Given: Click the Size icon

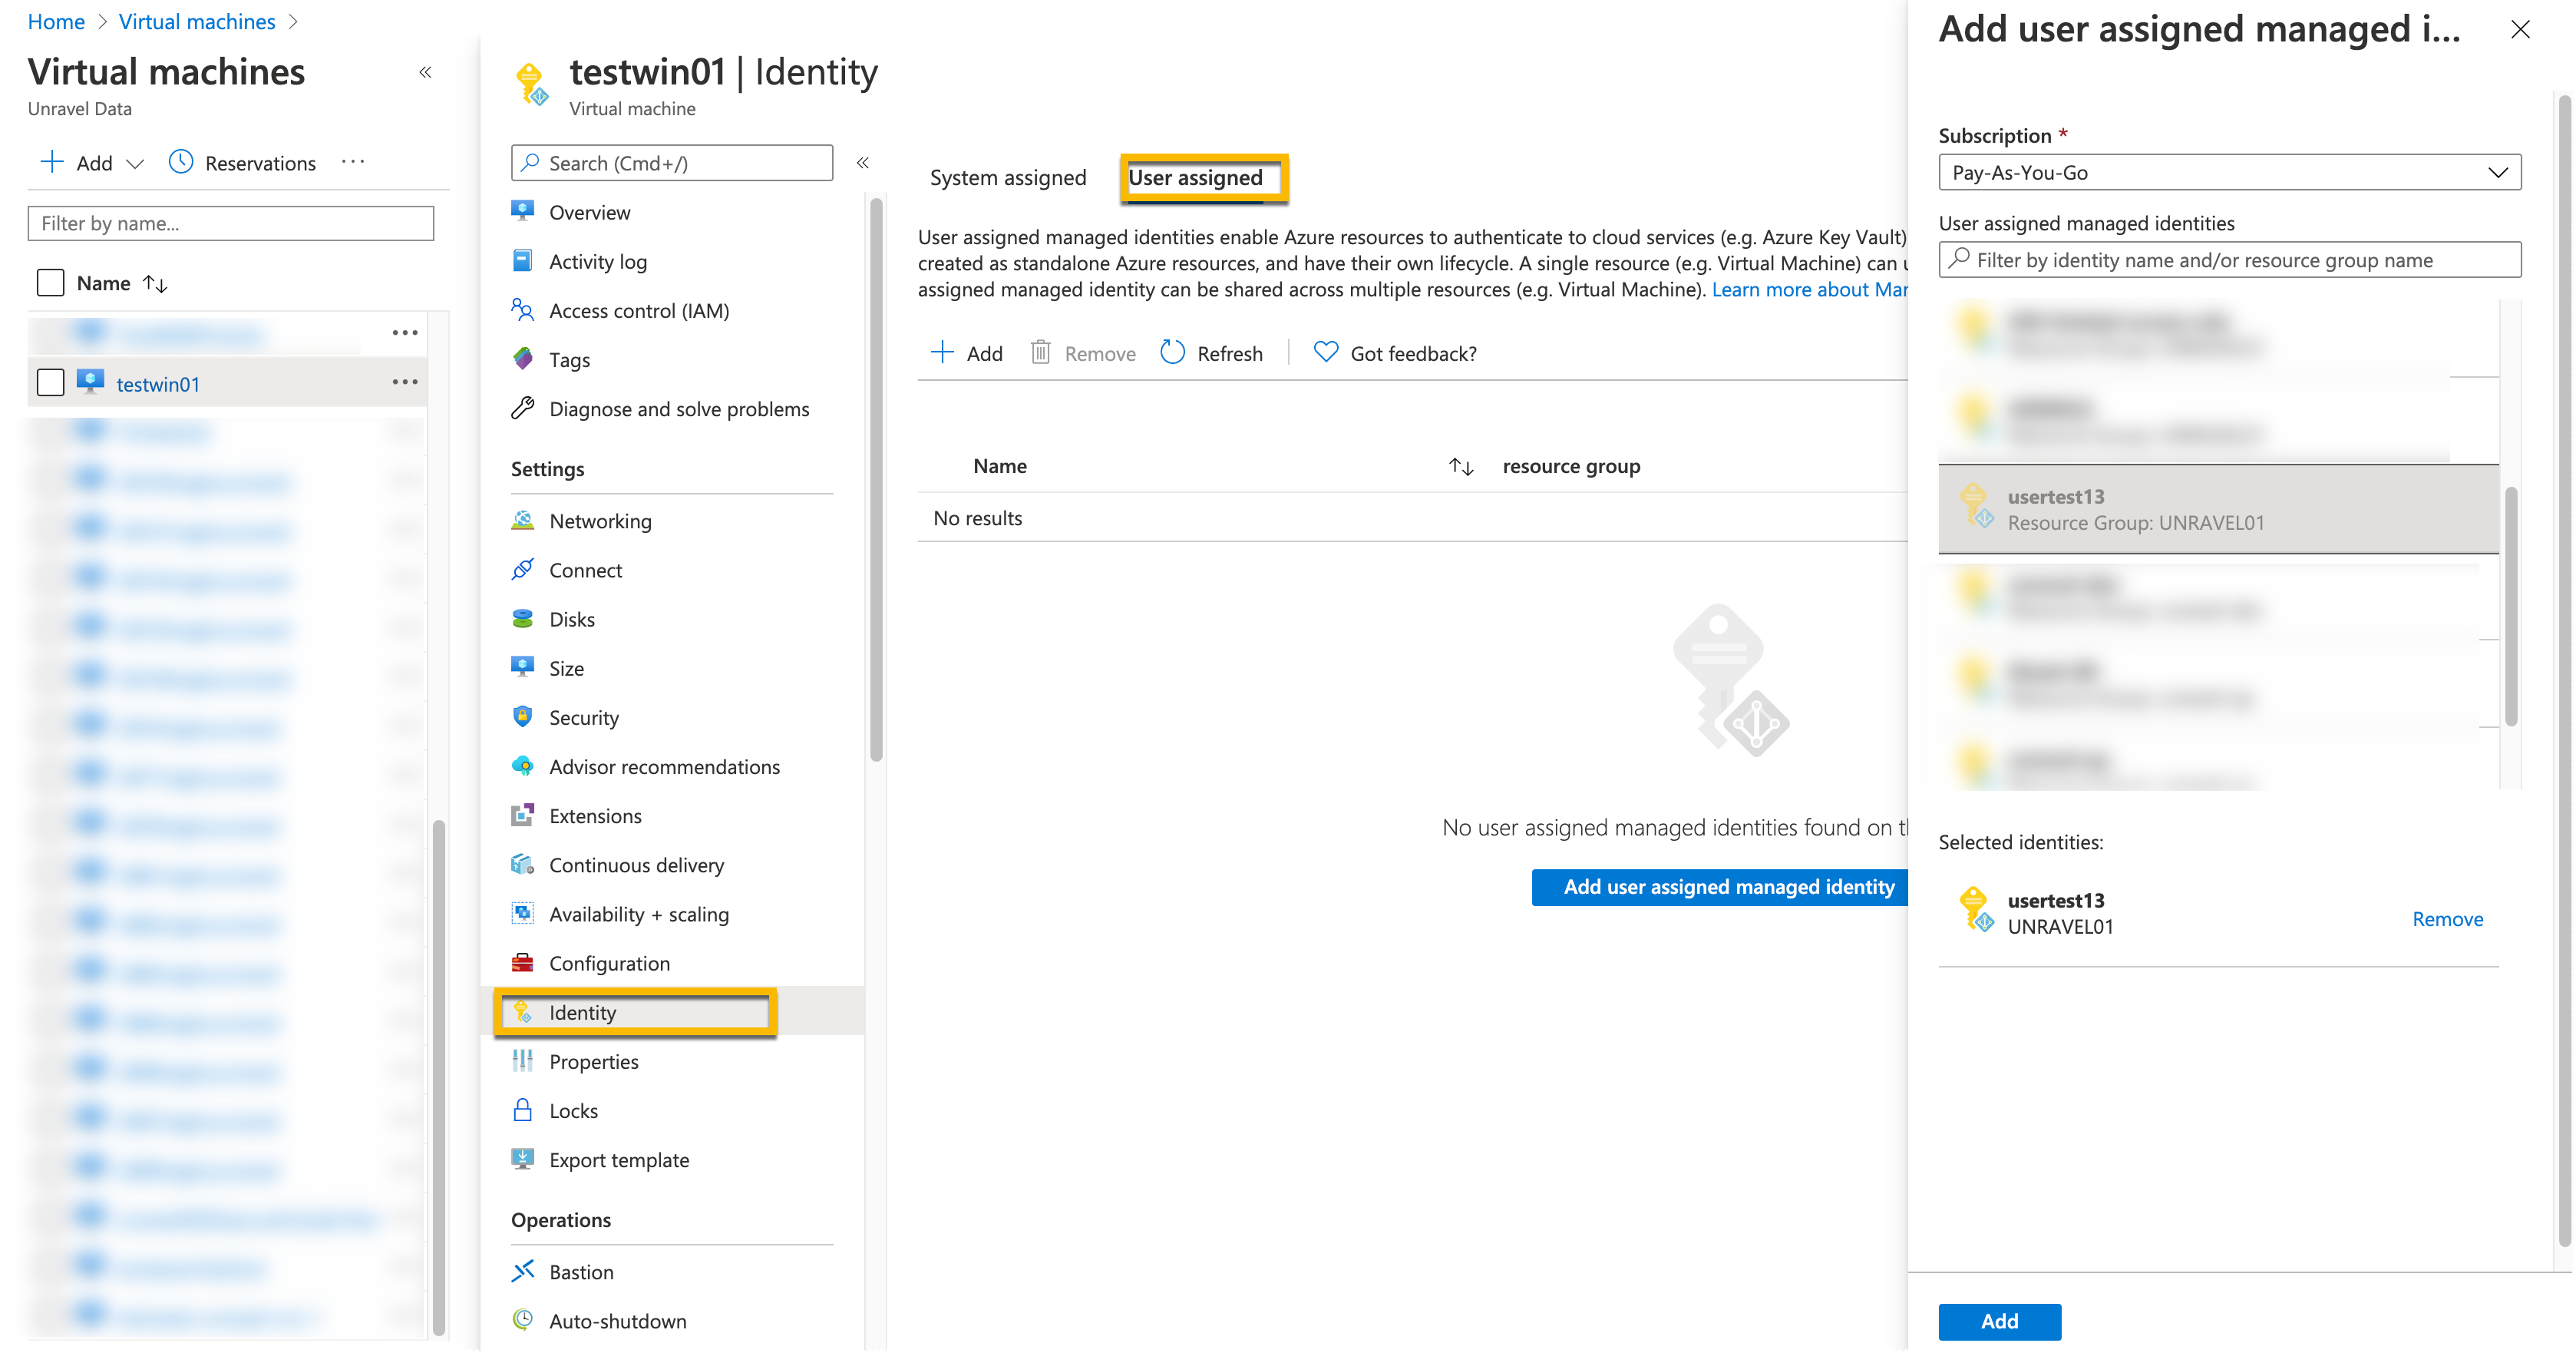Looking at the screenshot, I should [x=522, y=667].
